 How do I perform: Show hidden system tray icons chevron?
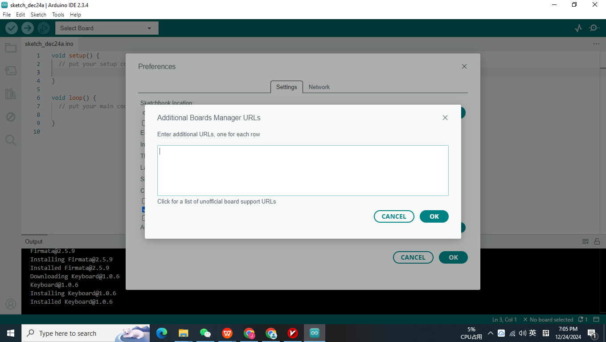[x=491, y=333]
